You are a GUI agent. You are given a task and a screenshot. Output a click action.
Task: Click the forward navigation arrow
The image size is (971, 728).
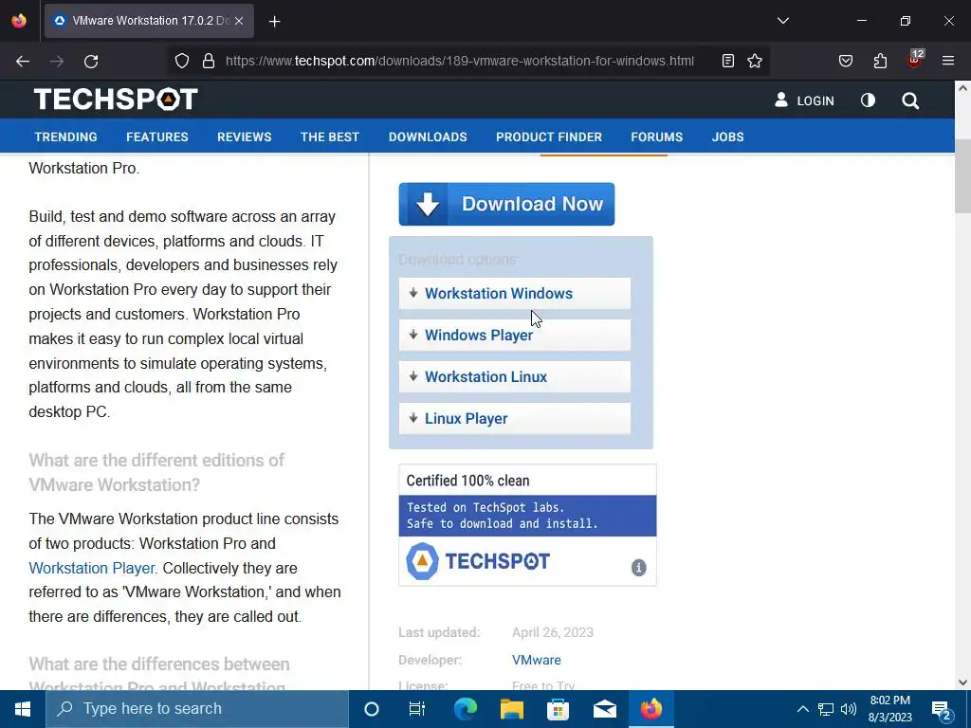(x=57, y=62)
